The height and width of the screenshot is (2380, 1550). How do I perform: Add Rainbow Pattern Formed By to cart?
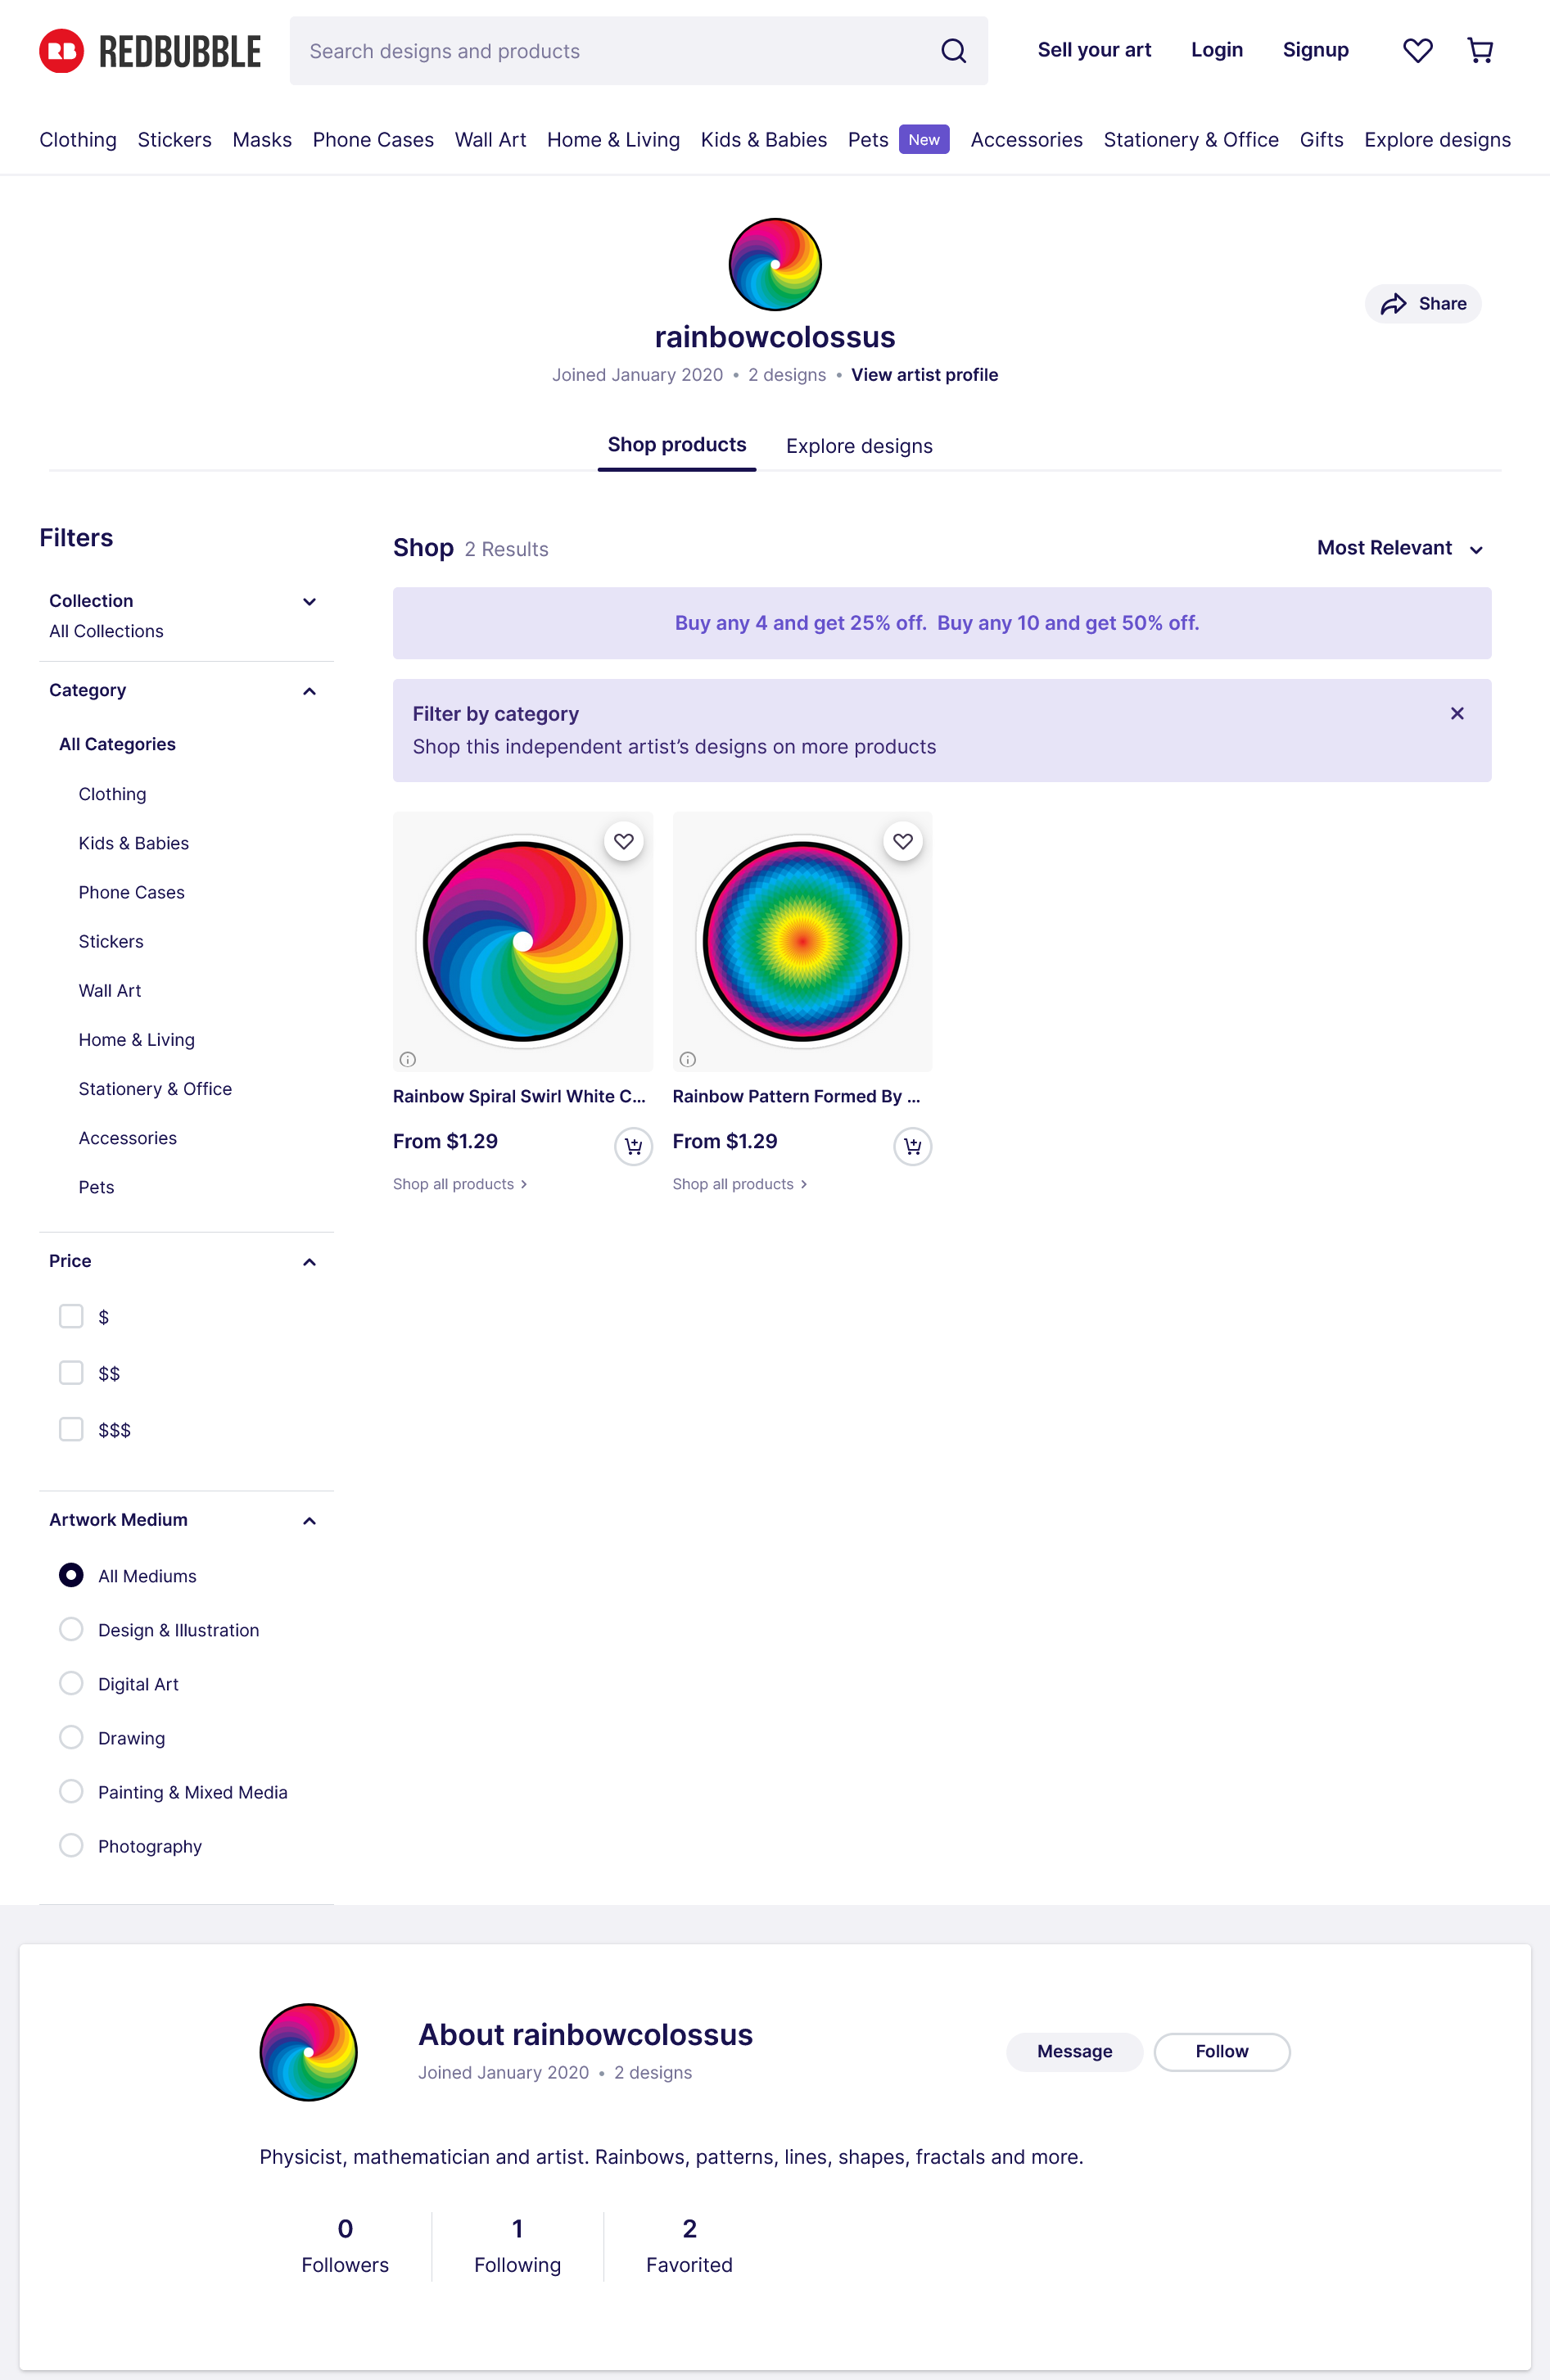pyautogui.click(x=912, y=1146)
